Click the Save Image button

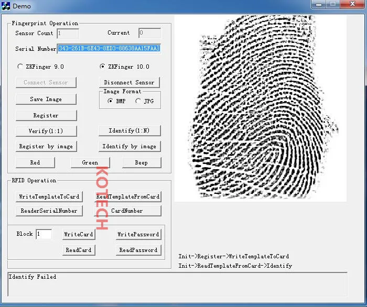click(46, 100)
